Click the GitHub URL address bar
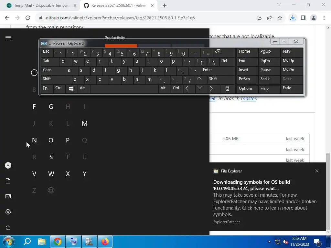This screenshot has width=331, height=248. [120, 18]
